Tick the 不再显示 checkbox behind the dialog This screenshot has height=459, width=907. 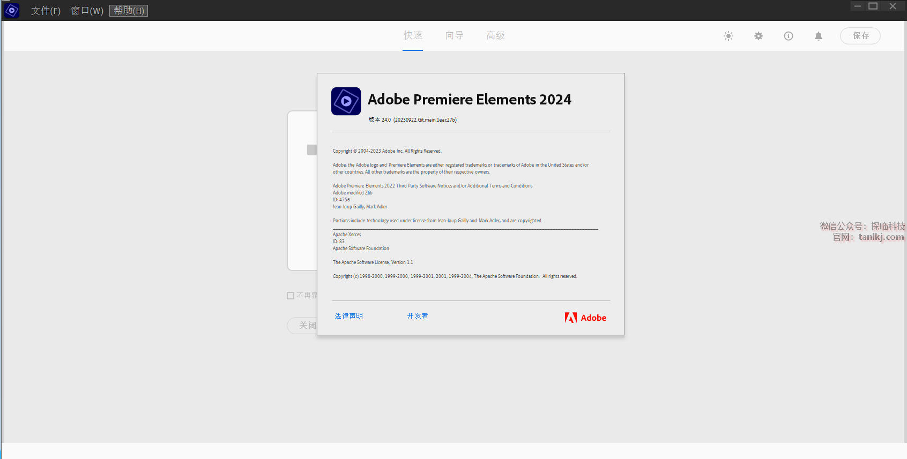(x=291, y=296)
